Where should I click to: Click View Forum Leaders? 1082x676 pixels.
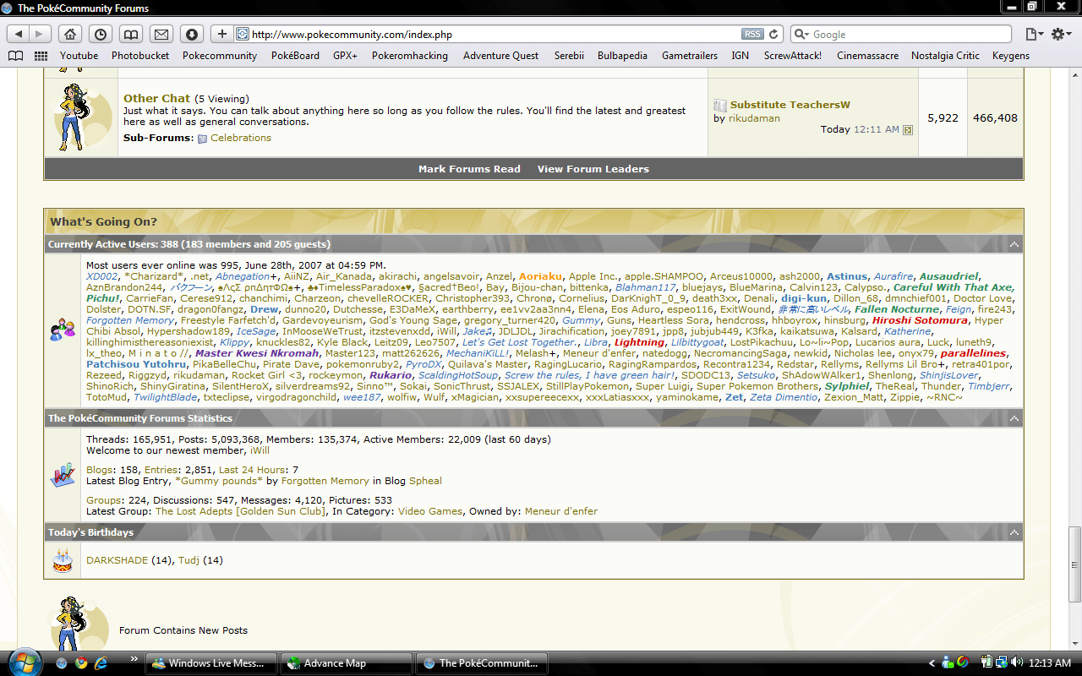pos(593,169)
